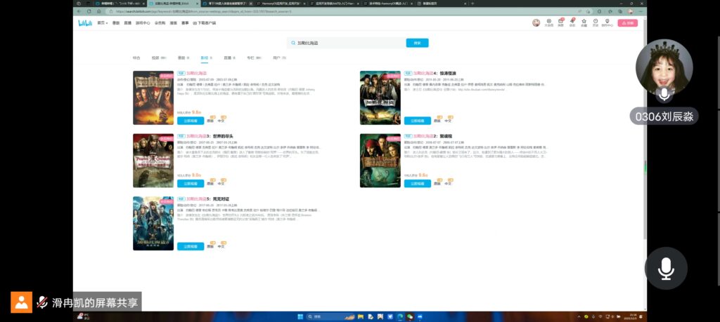
Task: Select 中文 for 加勒比海盗5：死无对证
Action: coord(221,246)
